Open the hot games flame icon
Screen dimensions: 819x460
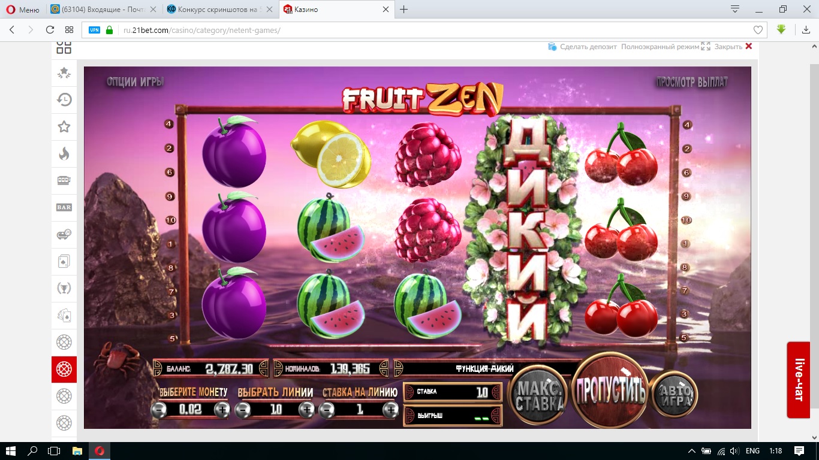pyautogui.click(x=64, y=153)
